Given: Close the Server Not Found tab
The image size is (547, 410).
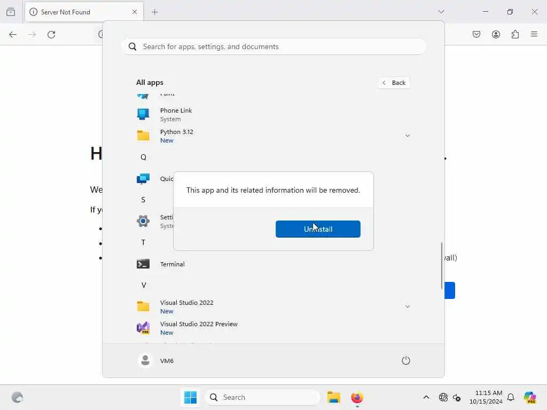Looking at the screenshot, I should click(135, 12).
